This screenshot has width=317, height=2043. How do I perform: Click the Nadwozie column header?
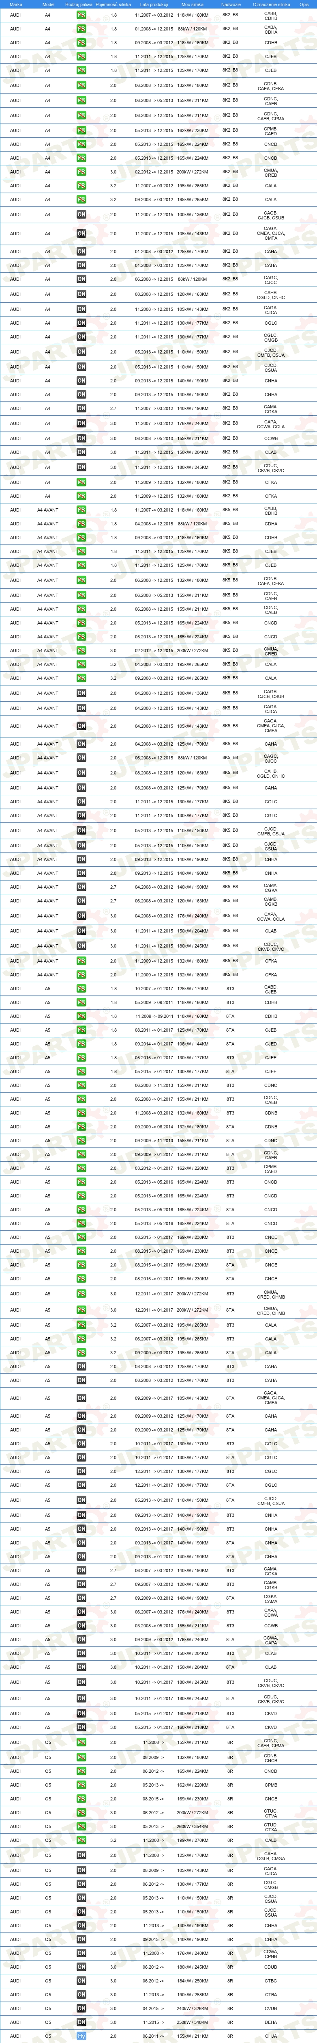(x=230, y=4)
